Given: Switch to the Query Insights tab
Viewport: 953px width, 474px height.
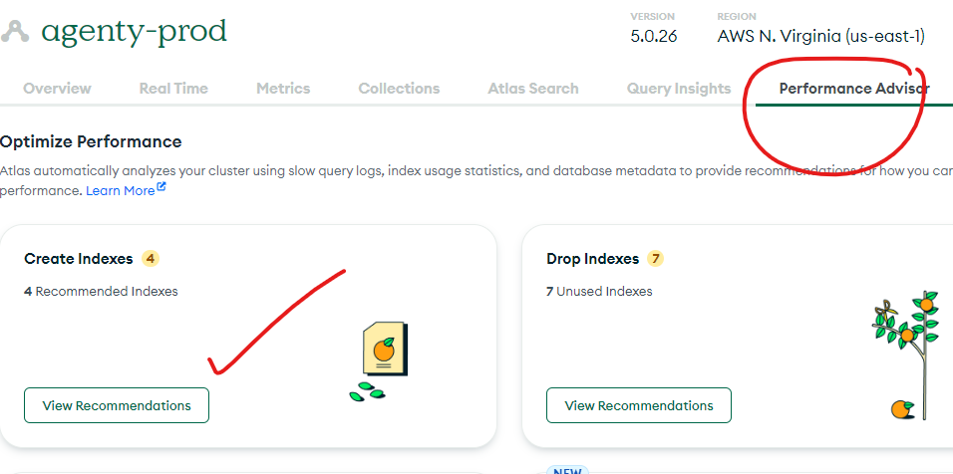Looking at the screenshot, I should coord(678,89).
